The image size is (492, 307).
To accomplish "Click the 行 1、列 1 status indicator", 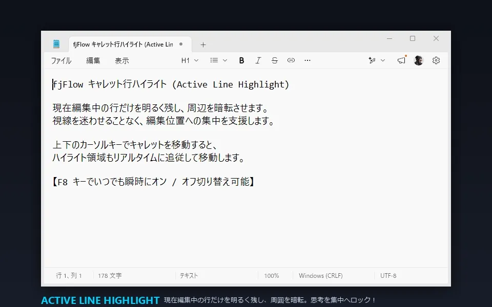I will coord(69,276).
